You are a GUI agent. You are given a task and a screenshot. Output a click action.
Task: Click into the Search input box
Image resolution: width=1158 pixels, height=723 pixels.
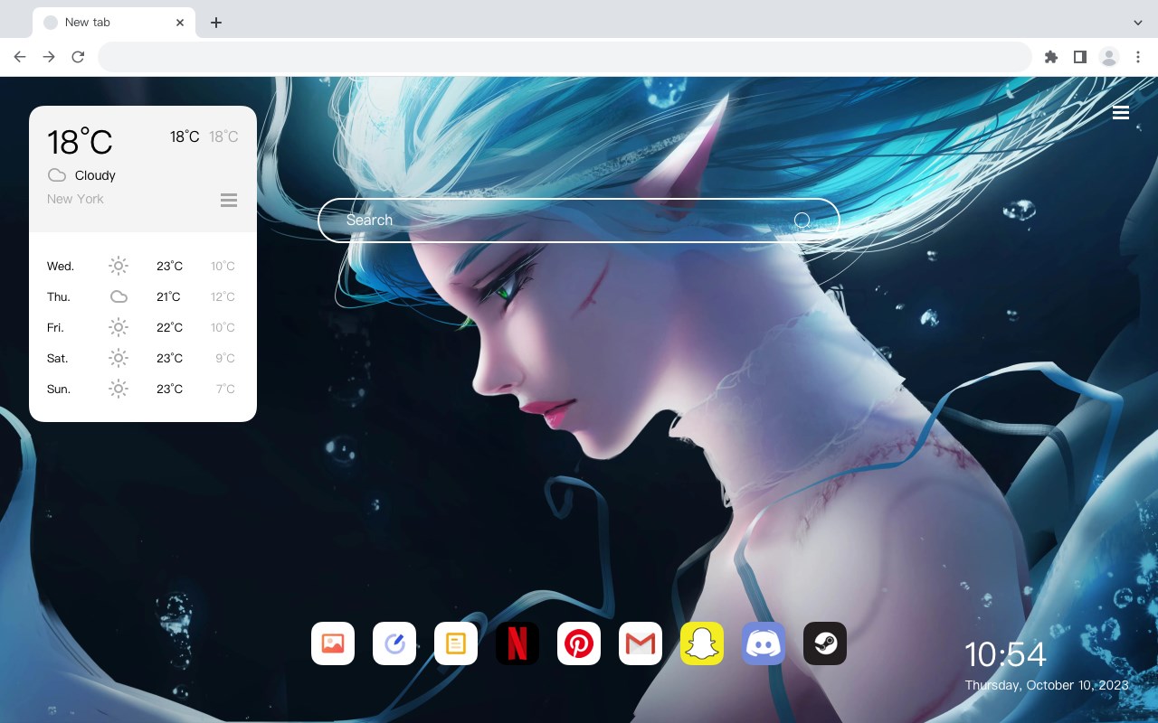click(x=579, y=221)
